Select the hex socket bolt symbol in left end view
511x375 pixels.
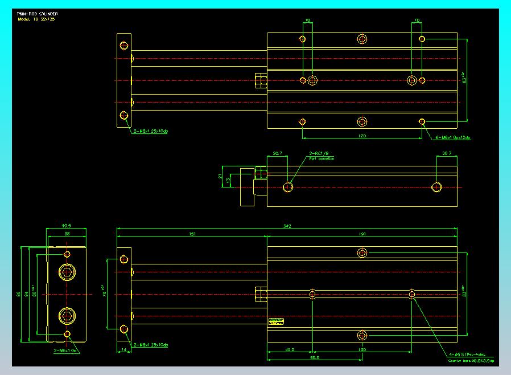[67, 272]
